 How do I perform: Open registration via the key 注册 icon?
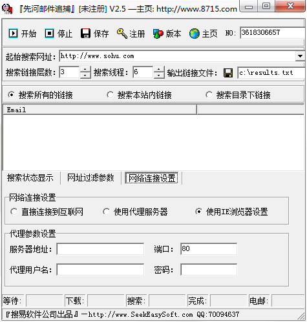122,34
